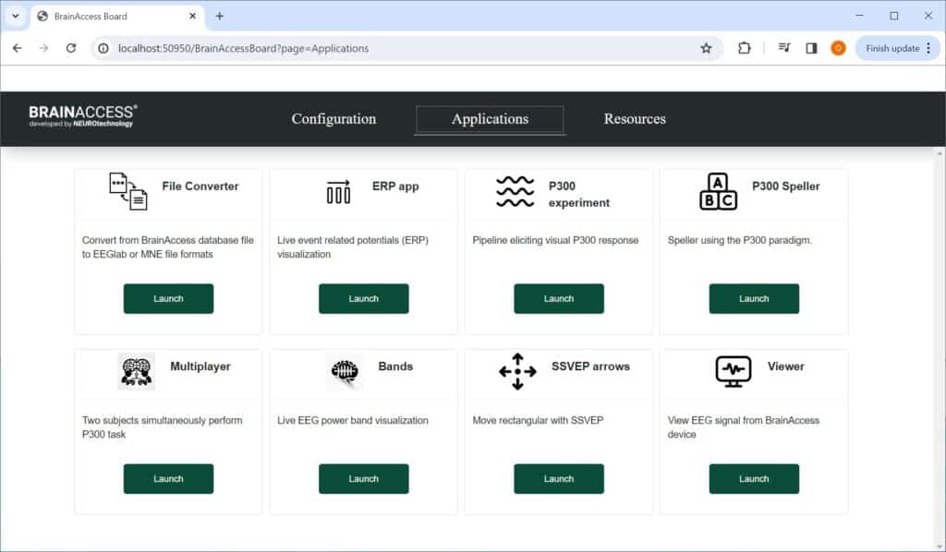This screenshot has height=552, width=946.
Task: Bookmark this page using the star
Action: coord(706,47)
